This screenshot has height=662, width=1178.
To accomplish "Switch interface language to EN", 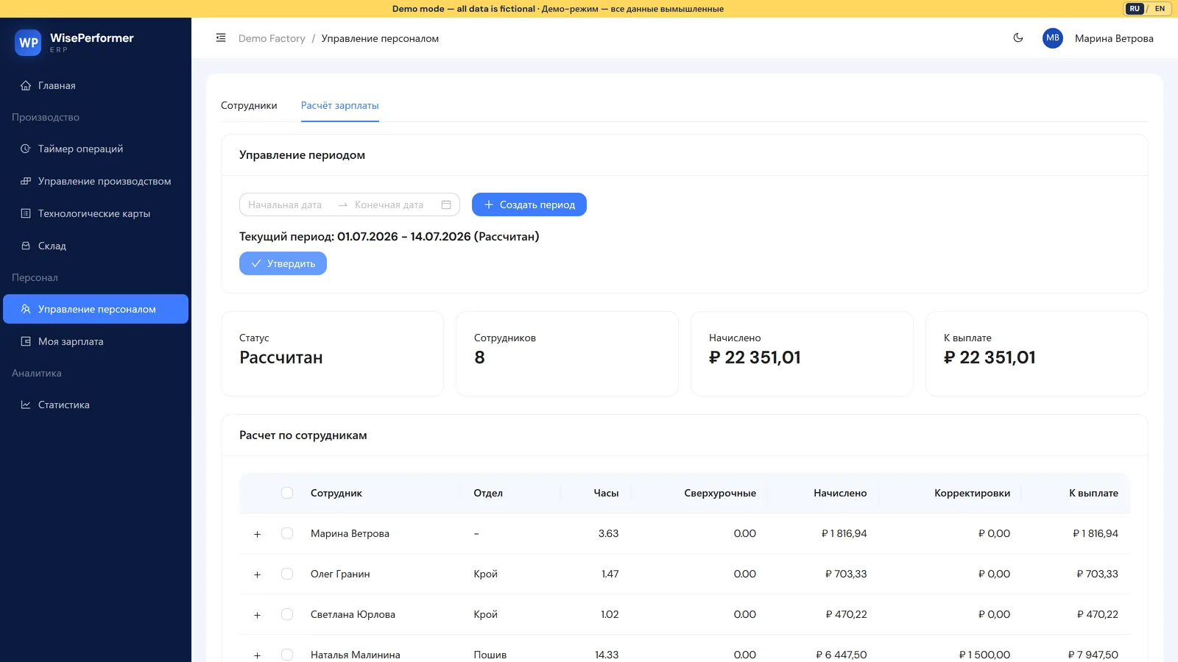I will coord(1160,9).
